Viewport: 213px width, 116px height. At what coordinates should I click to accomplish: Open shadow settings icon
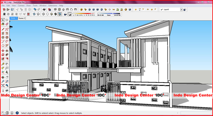click(x=65, y=14)
